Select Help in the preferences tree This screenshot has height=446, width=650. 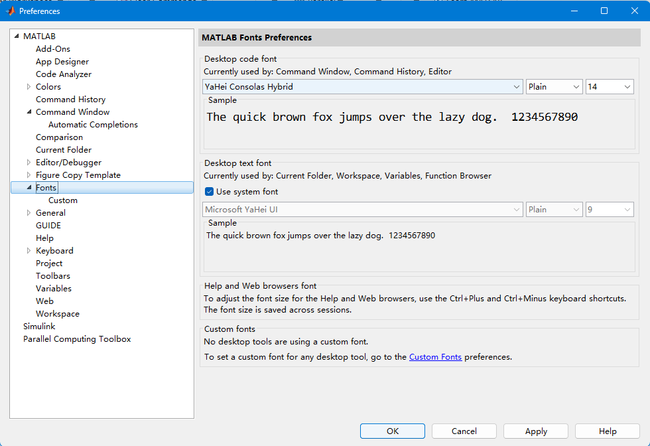pyautogui.click(x=45, y=238)
